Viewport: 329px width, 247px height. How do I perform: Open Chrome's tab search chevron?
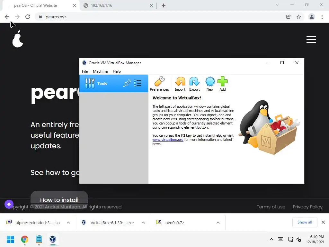277,5
